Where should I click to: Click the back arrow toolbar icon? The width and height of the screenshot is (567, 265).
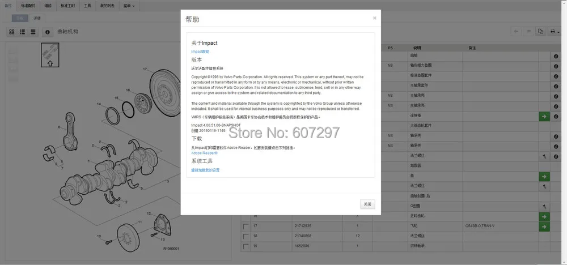[x=516, y=31]
